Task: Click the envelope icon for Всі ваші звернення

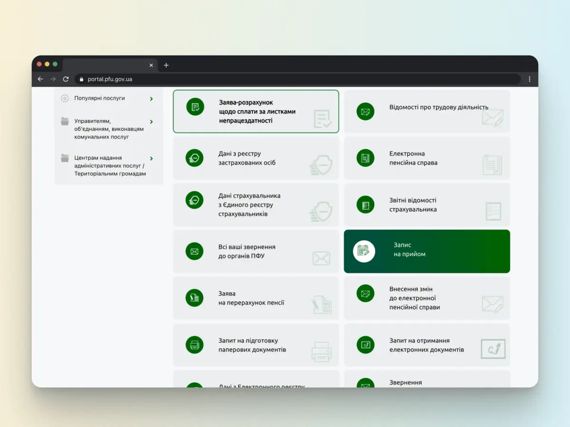Action: tap(195, 251)
